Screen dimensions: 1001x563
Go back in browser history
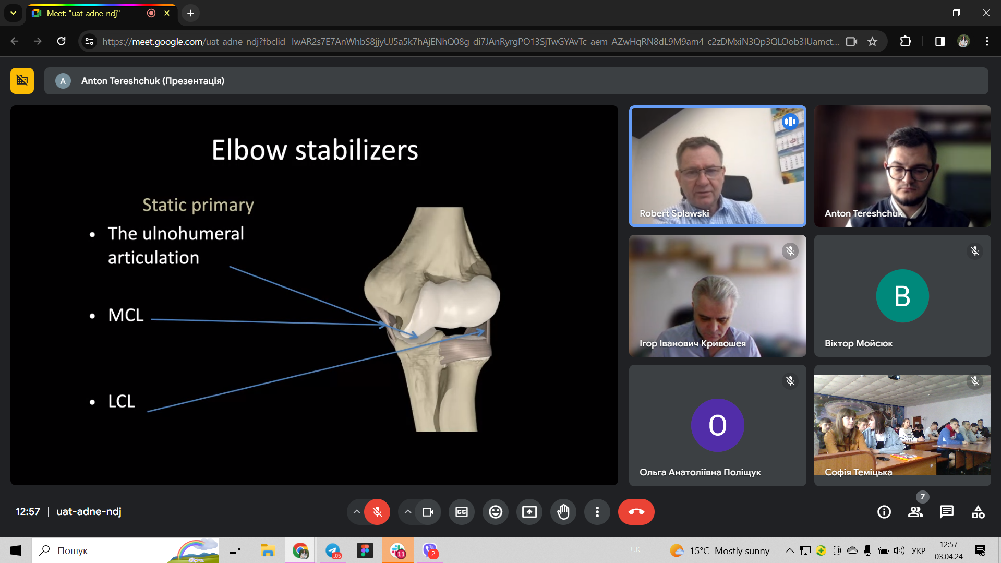(x=15, y=41)
